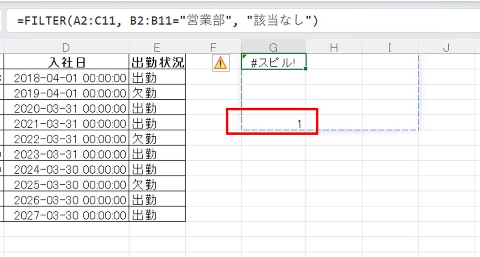Viewport: 480px width, 257px height.
Task: Select 出勤 cell in the 2026-03-30 row
Action: click(x=157, y=199)
